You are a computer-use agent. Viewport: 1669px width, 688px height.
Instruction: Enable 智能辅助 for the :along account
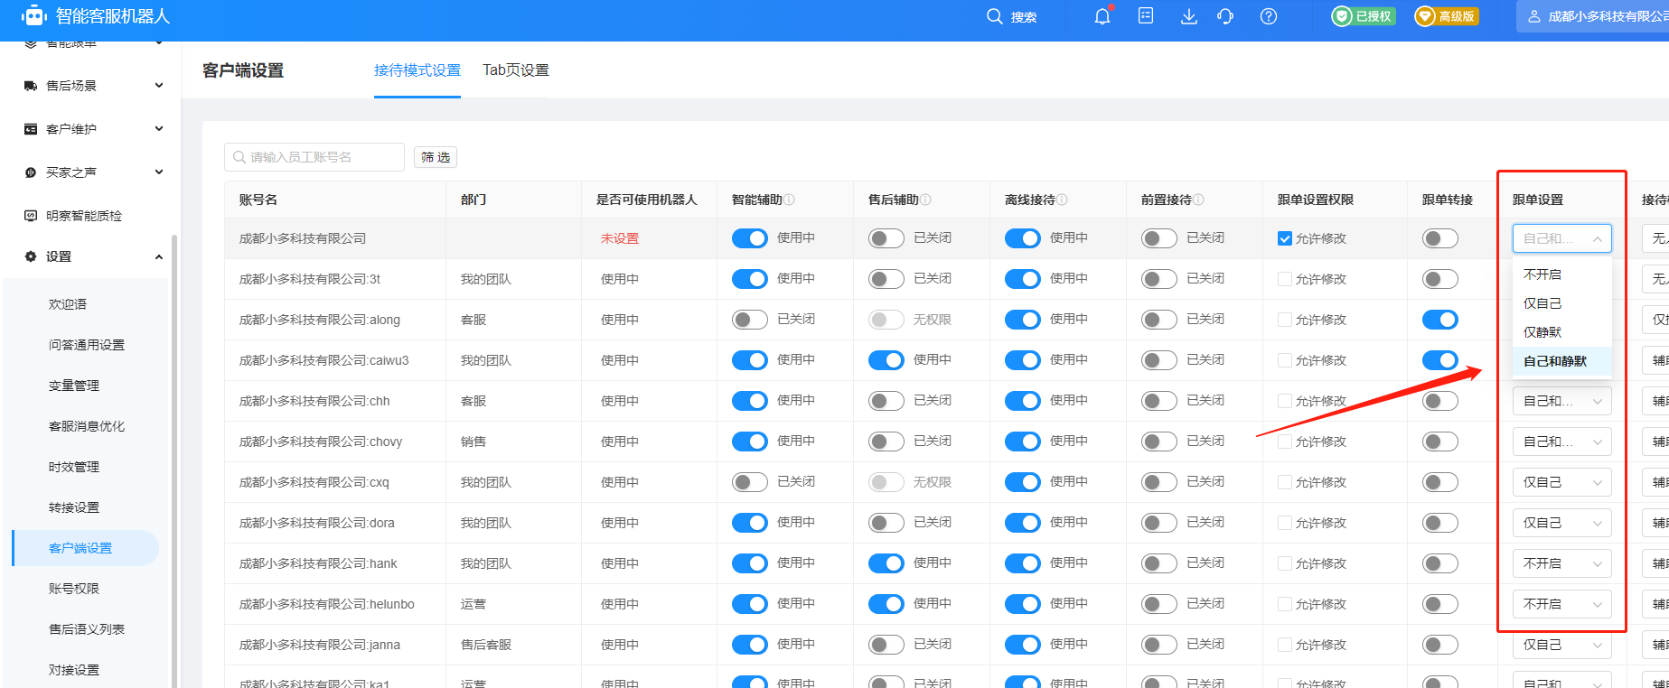pos(749,320)
